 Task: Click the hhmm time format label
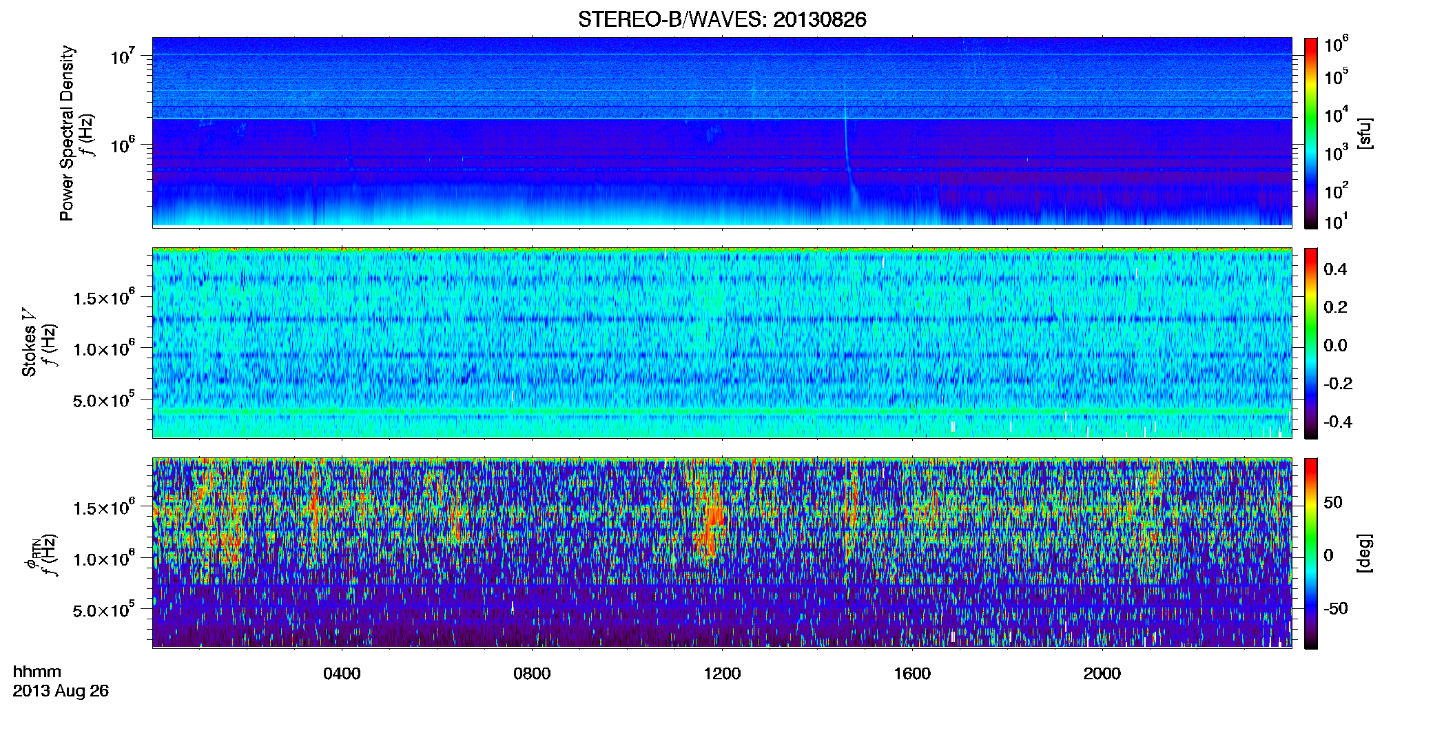37,672
